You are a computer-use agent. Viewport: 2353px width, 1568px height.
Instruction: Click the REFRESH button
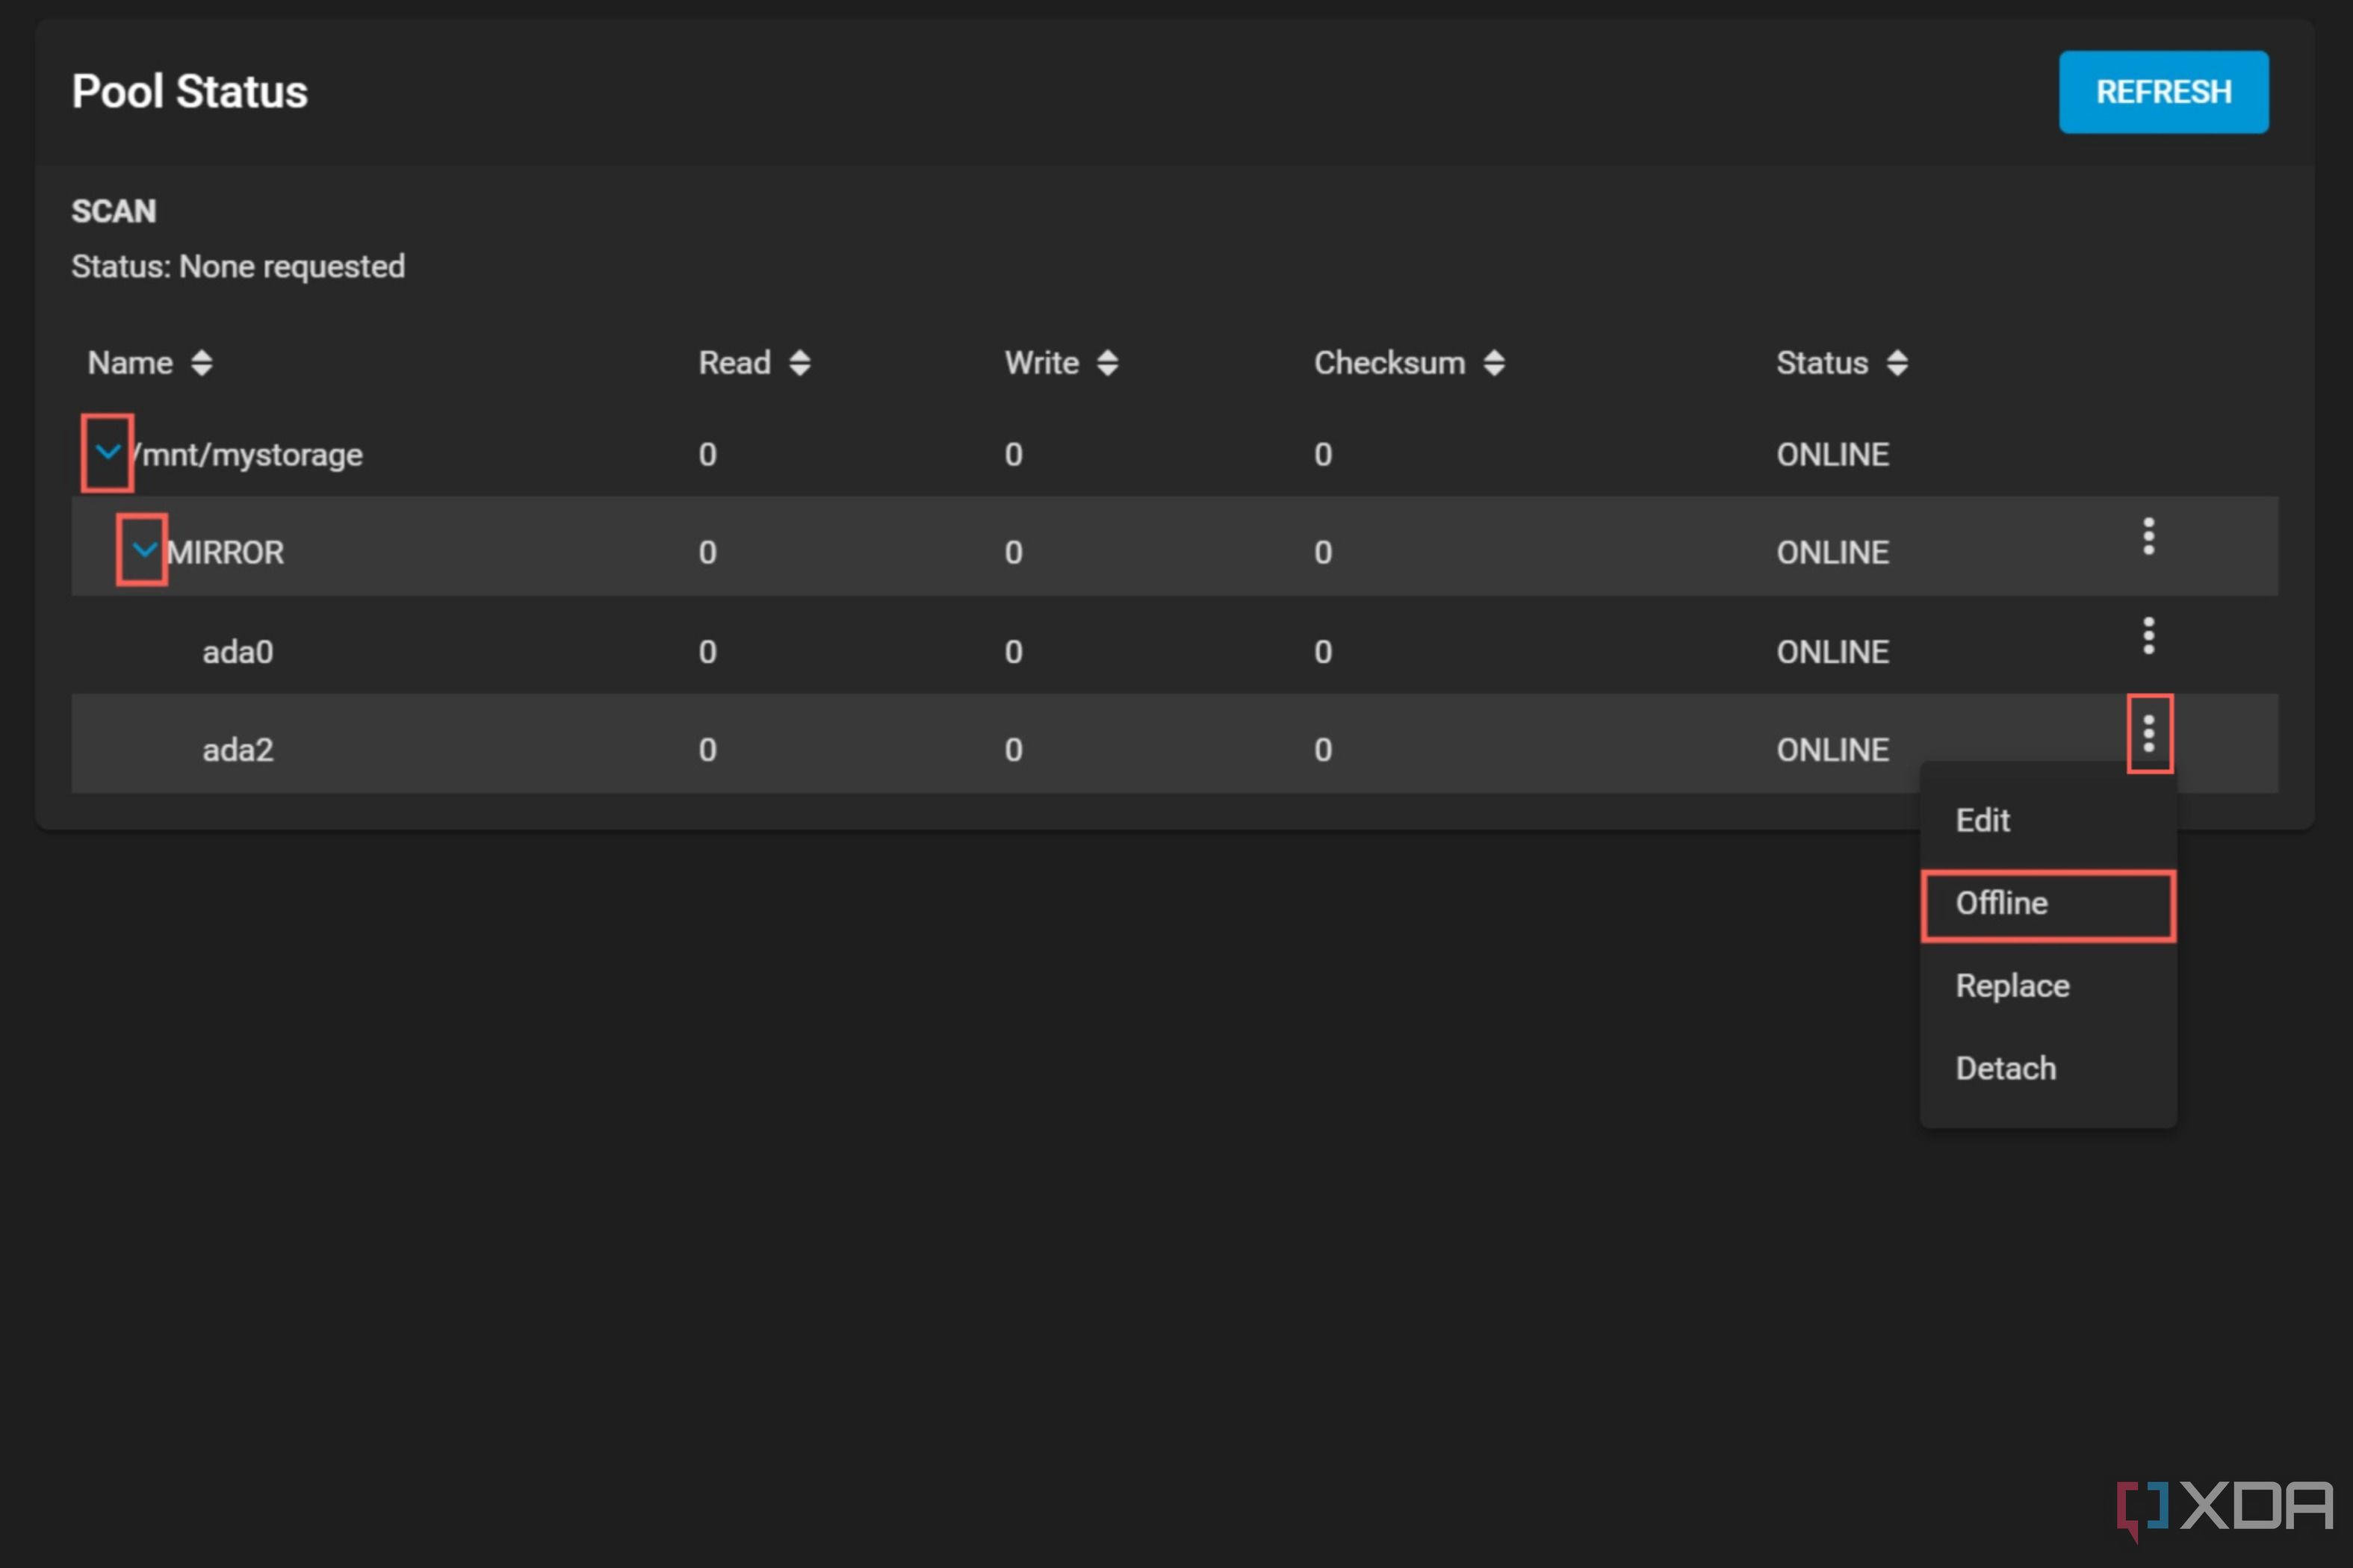coord(2163,92)
